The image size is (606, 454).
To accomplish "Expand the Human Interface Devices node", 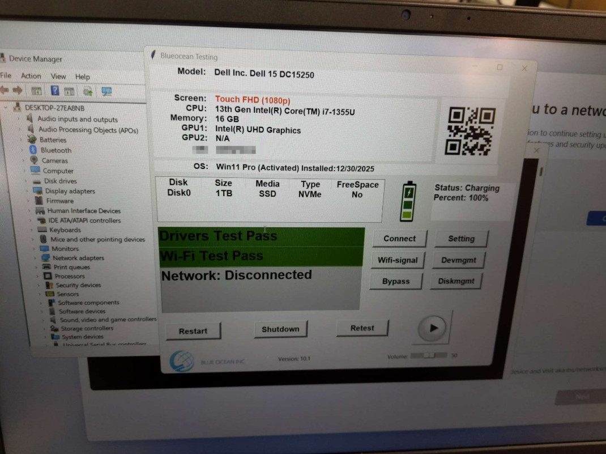I will 29,210.
